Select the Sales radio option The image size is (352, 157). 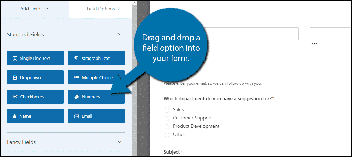tap(167, 110)
